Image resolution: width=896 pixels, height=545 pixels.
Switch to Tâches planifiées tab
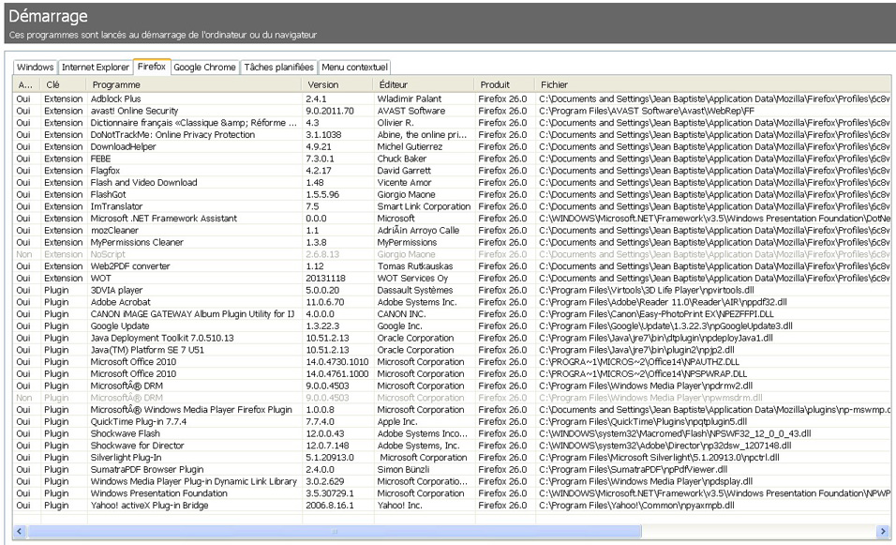coord(279,67)
